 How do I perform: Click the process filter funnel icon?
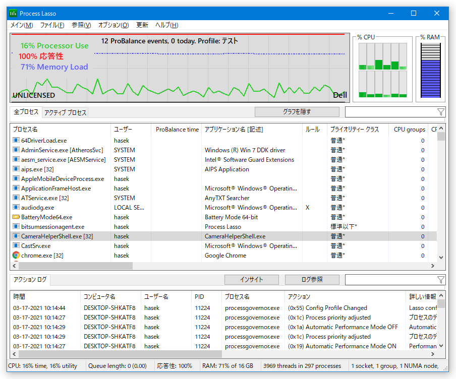pos(440,112)
